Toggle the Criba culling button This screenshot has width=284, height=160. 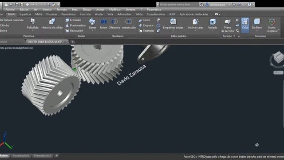245,25
